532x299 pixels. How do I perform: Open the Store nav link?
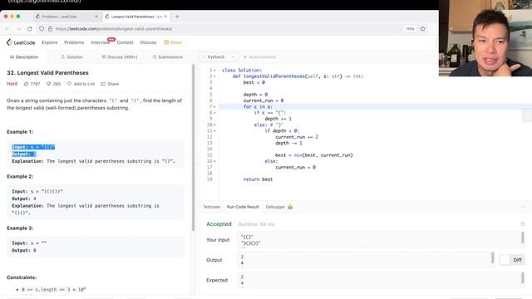(x=173, y=42)
